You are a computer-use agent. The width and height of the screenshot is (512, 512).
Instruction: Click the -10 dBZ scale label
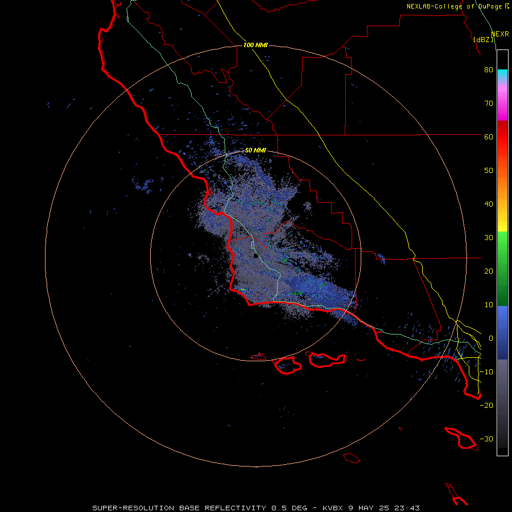[486, 372]
